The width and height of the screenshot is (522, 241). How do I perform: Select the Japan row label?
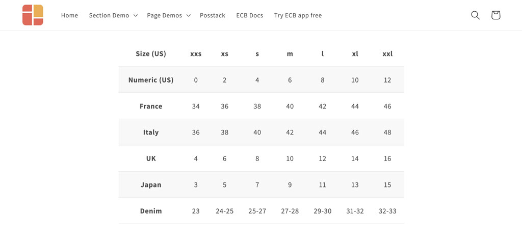point(151,185)
